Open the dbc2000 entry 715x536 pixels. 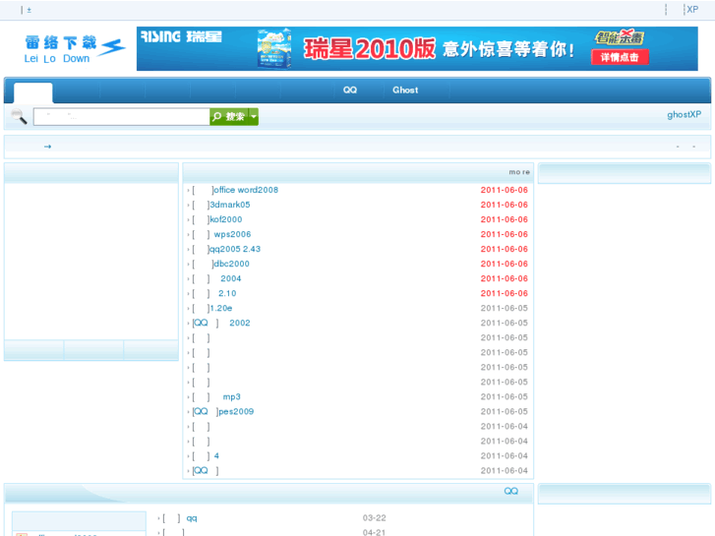click(x=232, y=264)
